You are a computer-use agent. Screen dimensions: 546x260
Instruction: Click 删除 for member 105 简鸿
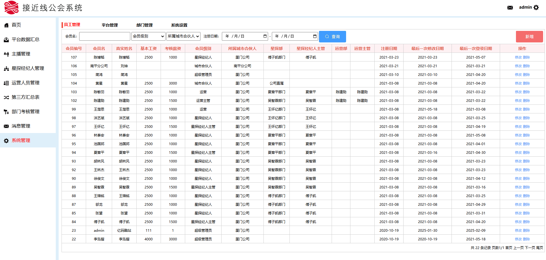pos(526,75)
